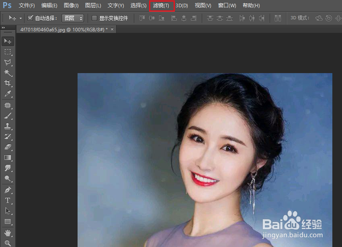
Task: Open the 图像(I) menu
Action: pos(71,6)
